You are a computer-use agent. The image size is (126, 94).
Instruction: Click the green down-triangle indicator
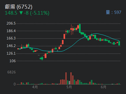click(x=21, y=13)
